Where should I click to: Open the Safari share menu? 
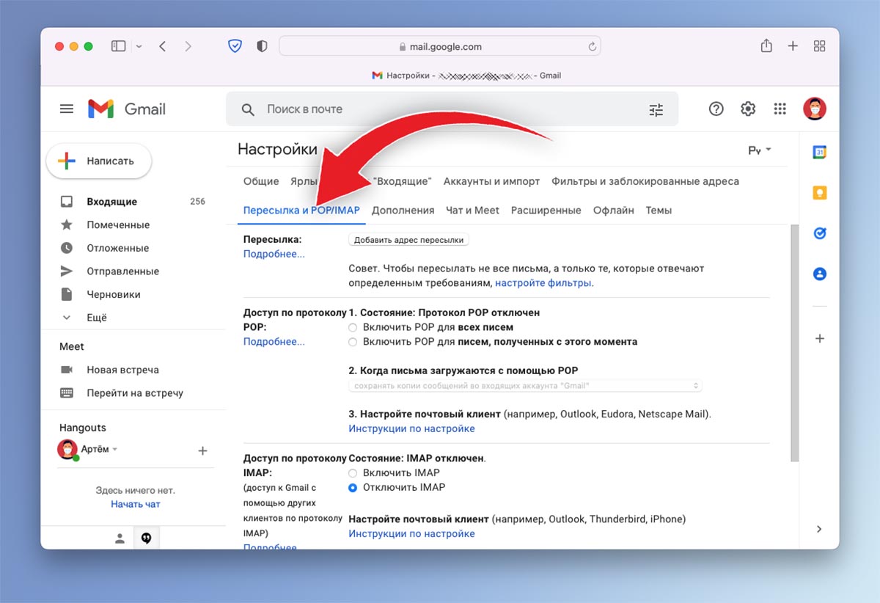(766, 45)
